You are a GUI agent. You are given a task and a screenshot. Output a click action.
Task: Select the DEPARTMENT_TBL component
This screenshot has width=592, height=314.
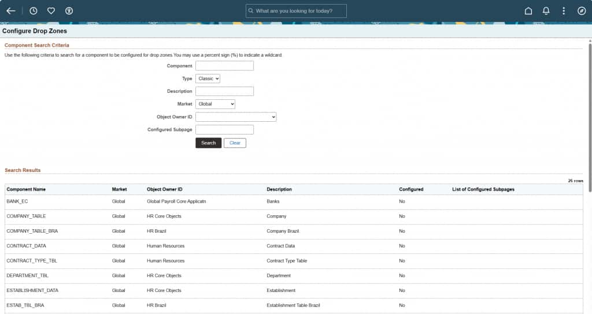(x=28, y=275)
